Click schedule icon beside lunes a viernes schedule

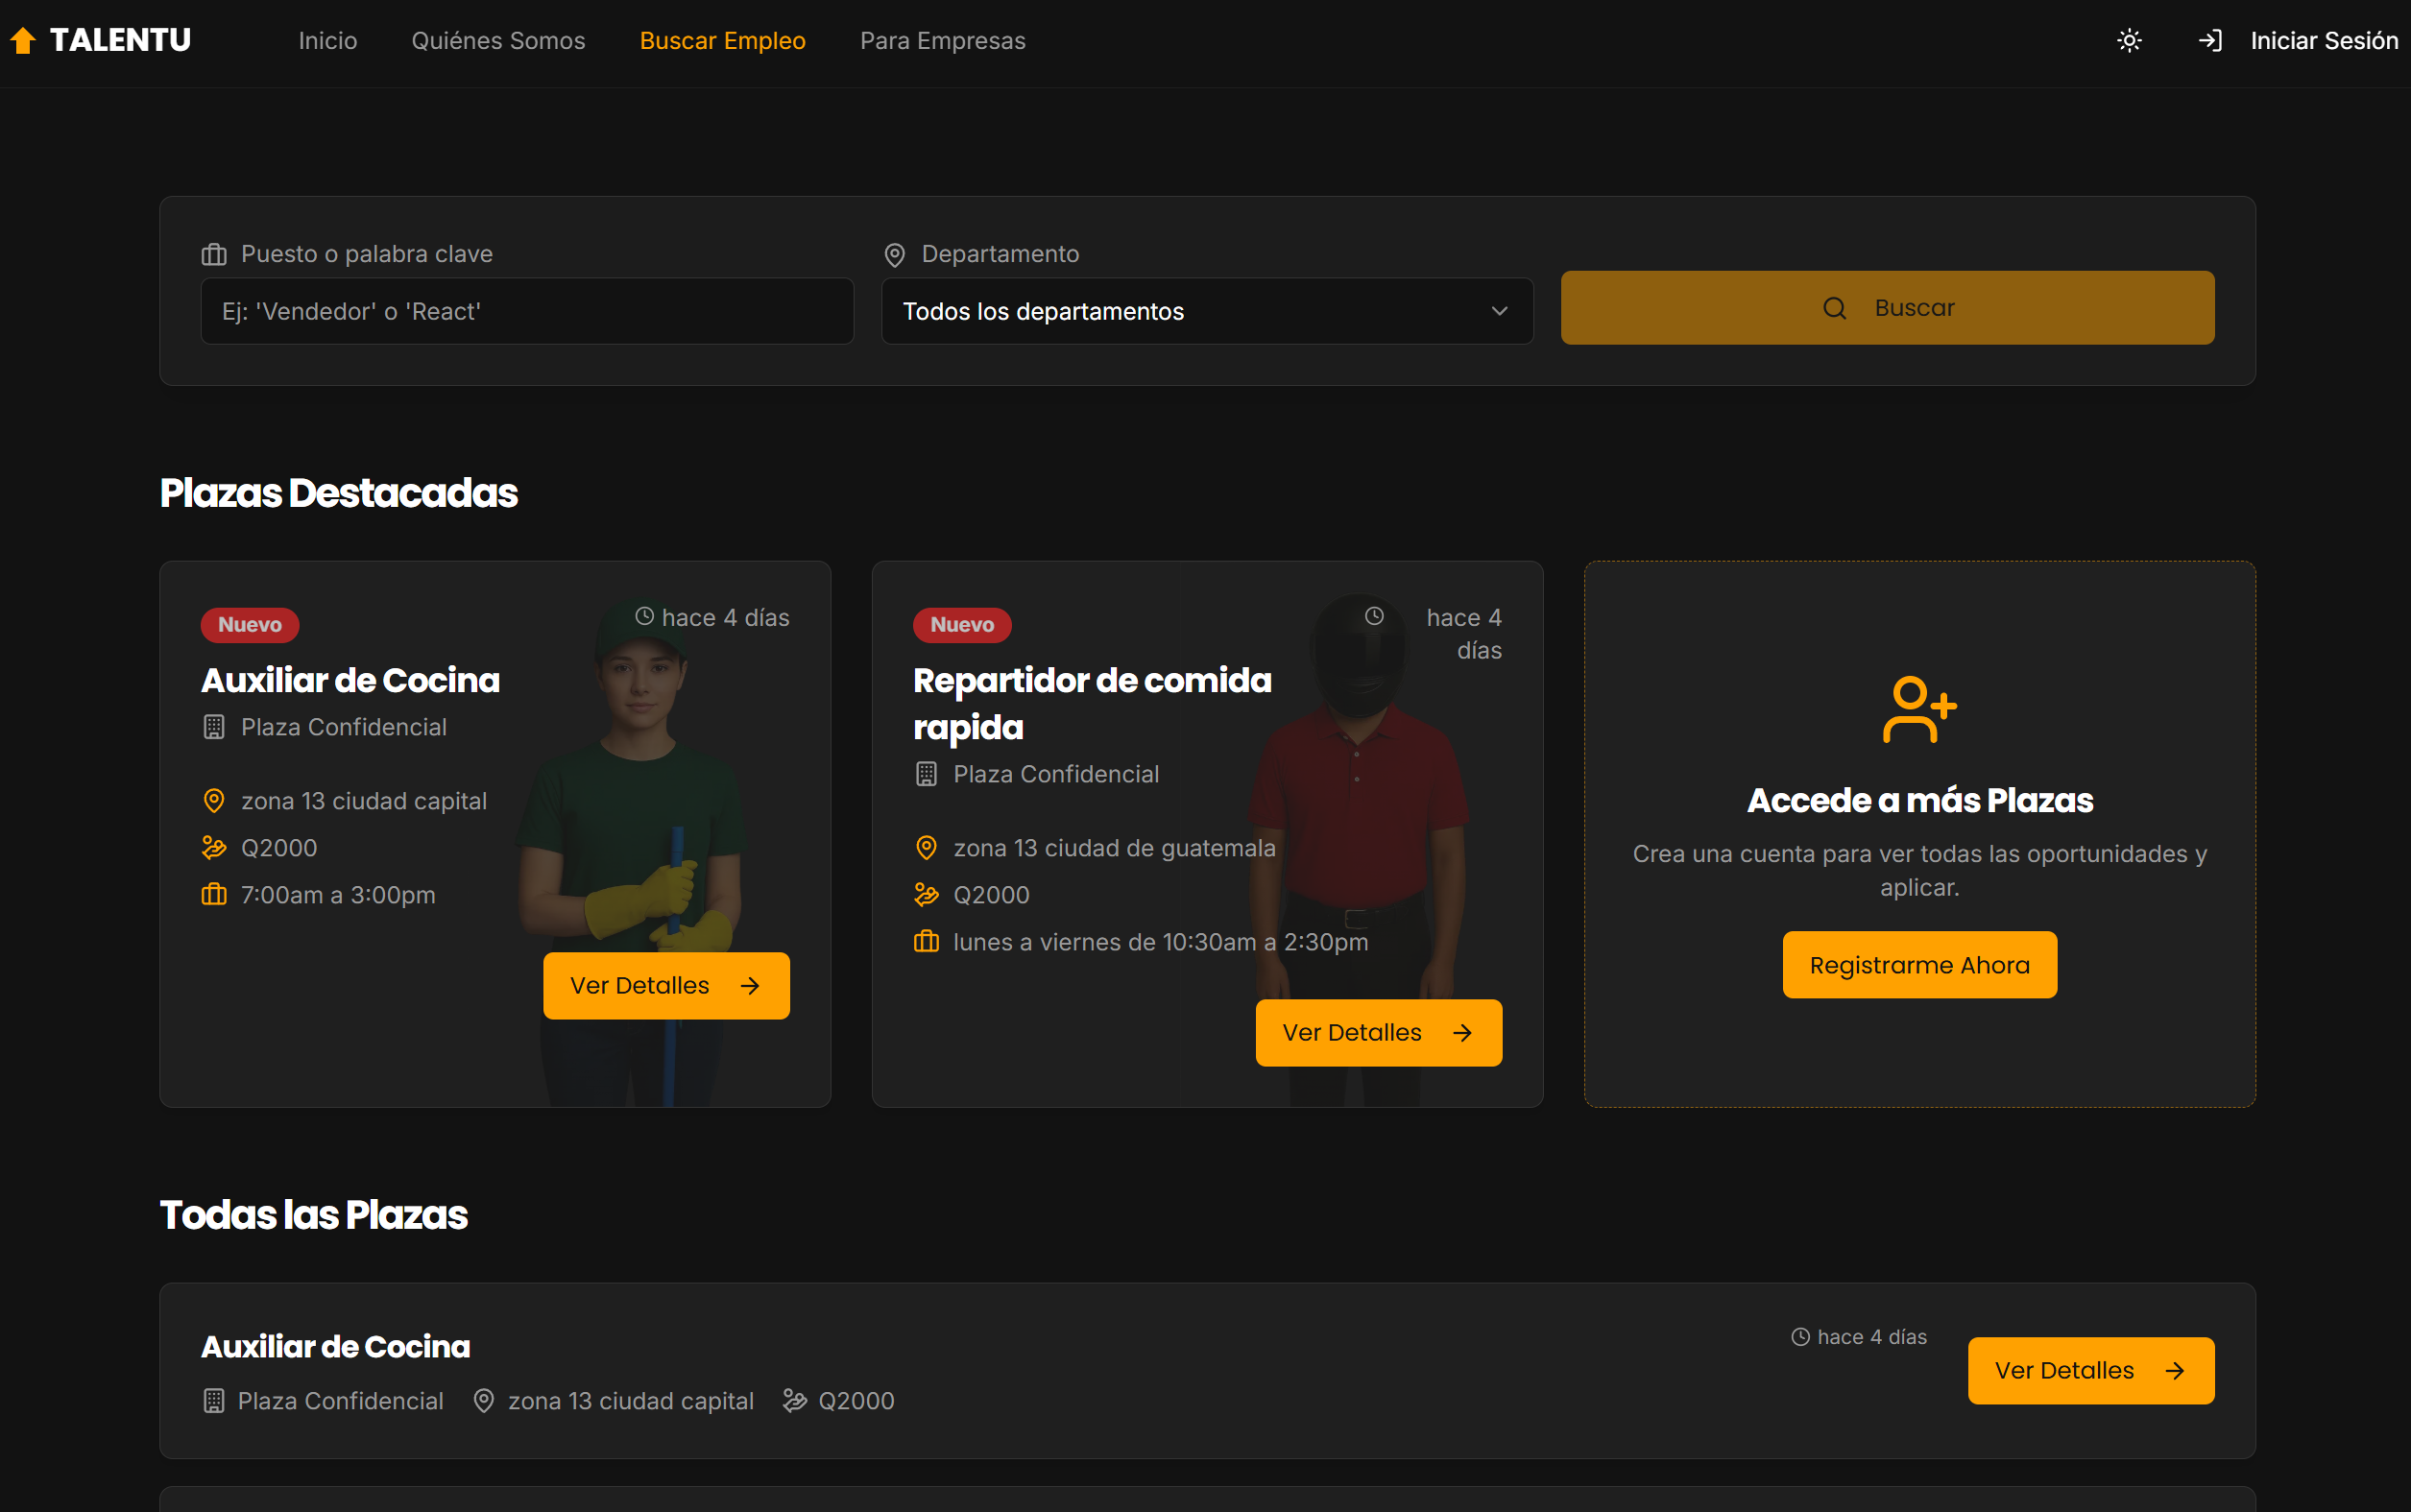click(927, 942)
